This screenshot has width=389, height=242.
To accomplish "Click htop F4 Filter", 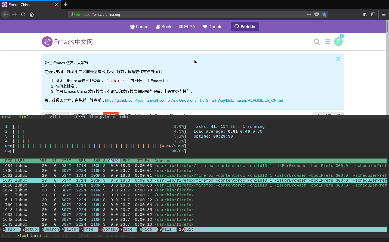I will coord(69,229).
